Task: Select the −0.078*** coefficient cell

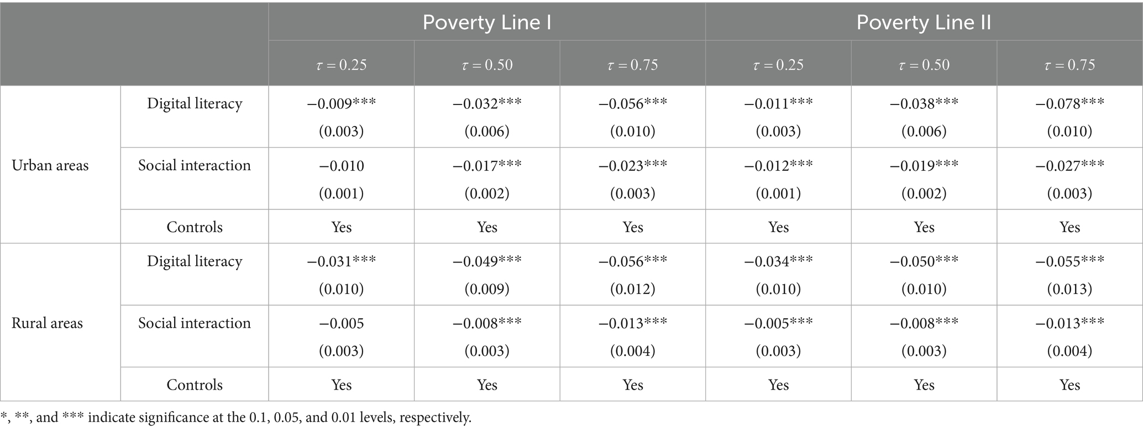Action: click(x=1069, y=103)
